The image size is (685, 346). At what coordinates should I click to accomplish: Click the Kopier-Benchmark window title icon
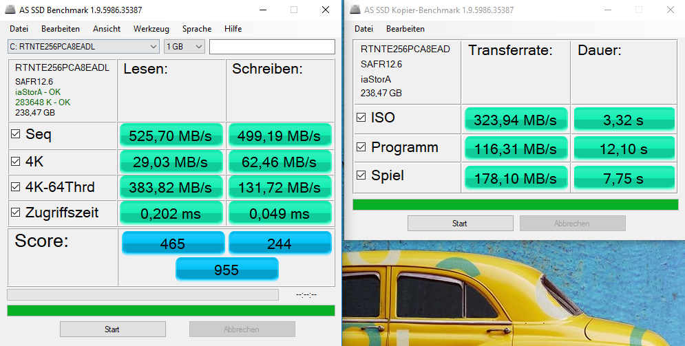click(x=355, y=10)
